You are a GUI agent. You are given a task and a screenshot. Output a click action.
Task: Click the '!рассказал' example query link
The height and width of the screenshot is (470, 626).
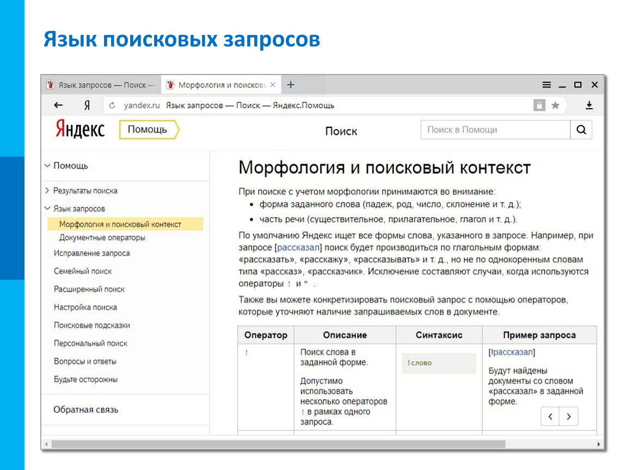pyautogui.click(x=512, y=352)
